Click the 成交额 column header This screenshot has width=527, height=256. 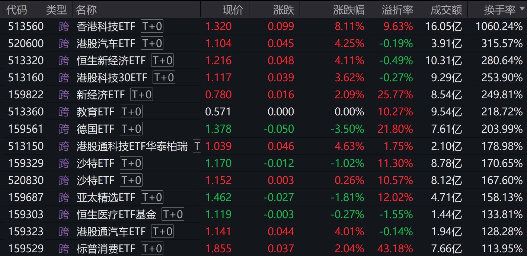point(446,10)
